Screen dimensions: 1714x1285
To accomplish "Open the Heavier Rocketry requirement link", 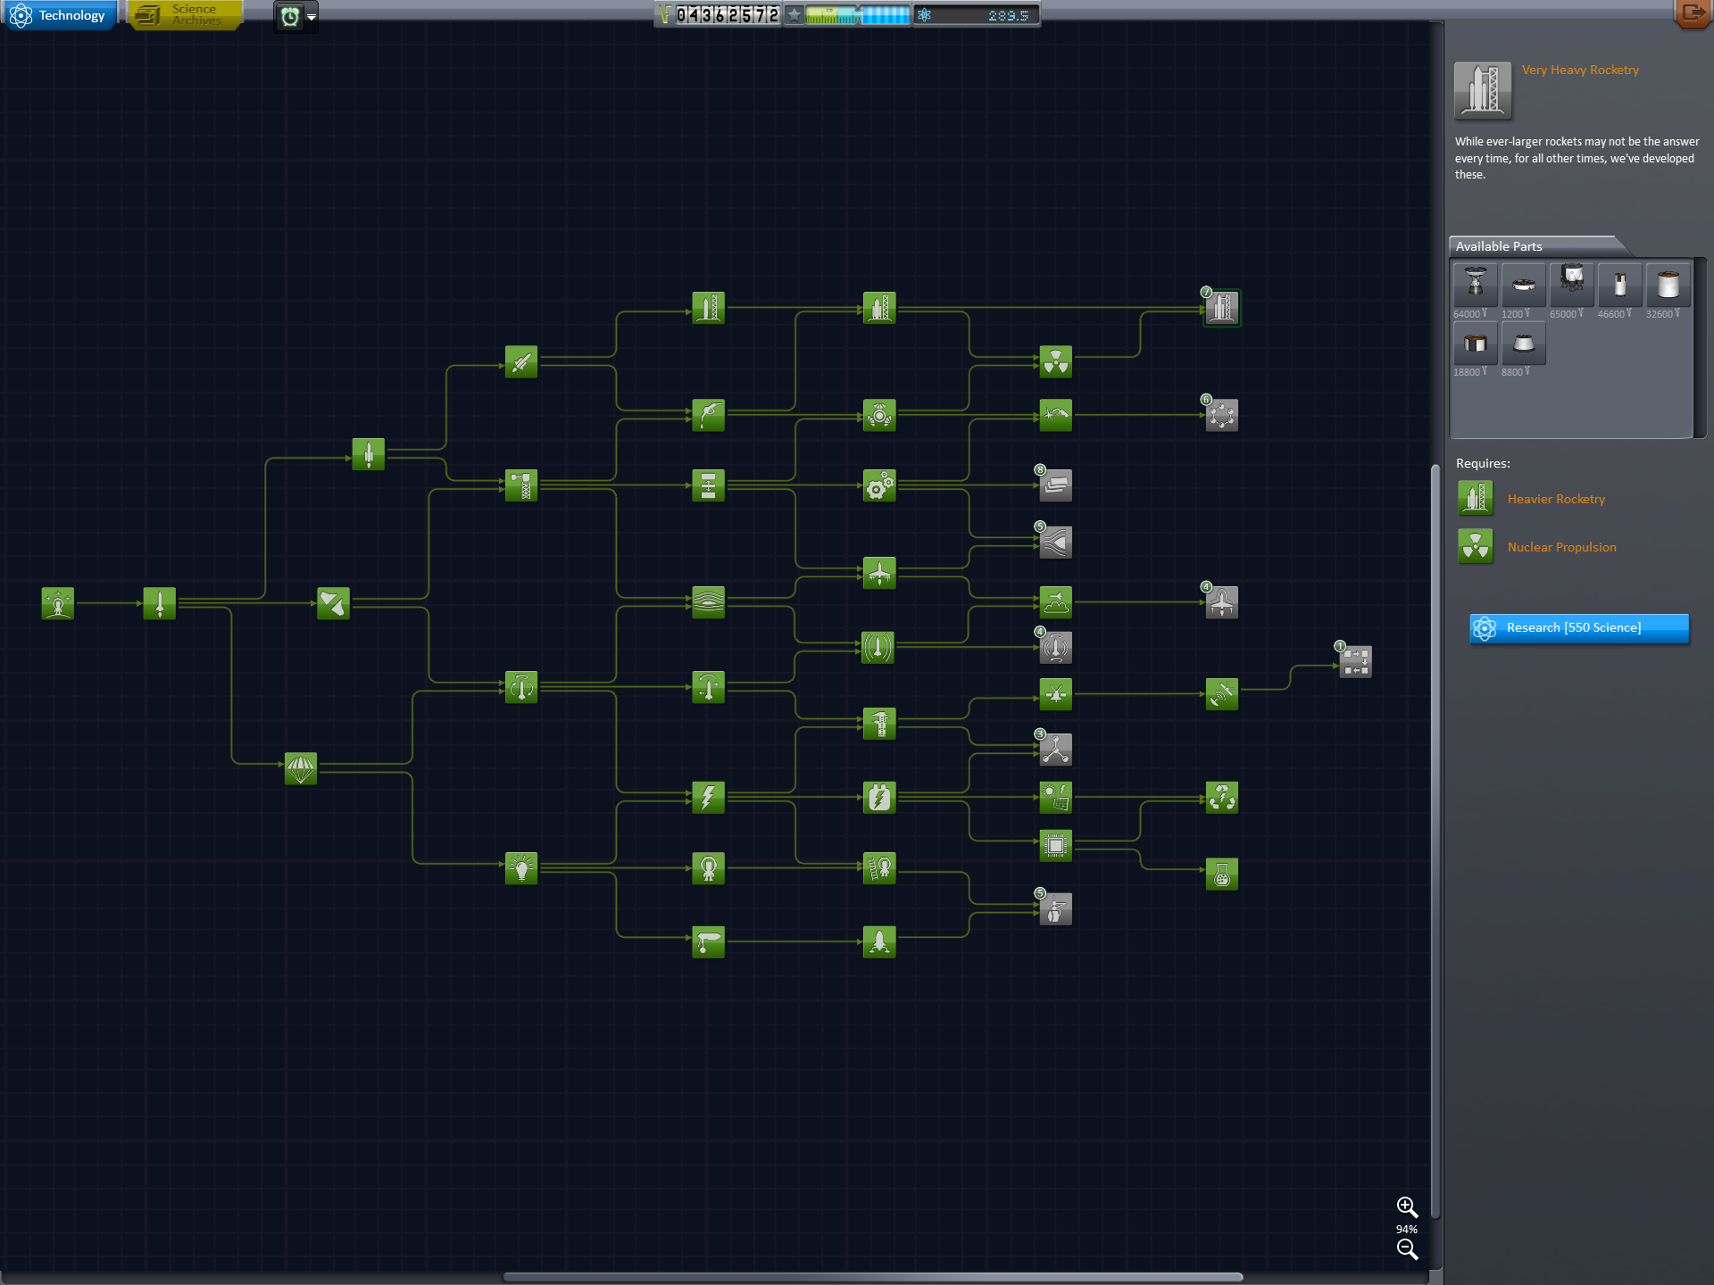I will point(1555,499).
